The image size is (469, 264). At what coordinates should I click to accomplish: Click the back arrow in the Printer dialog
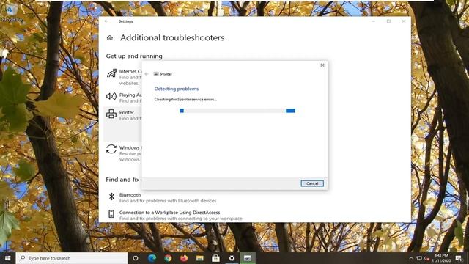point(147,74)
